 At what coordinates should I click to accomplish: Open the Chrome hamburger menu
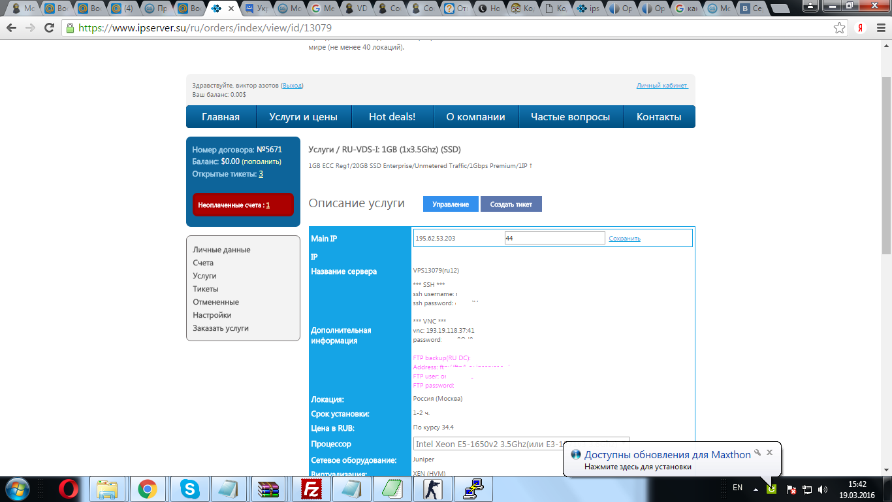point(880,28)
